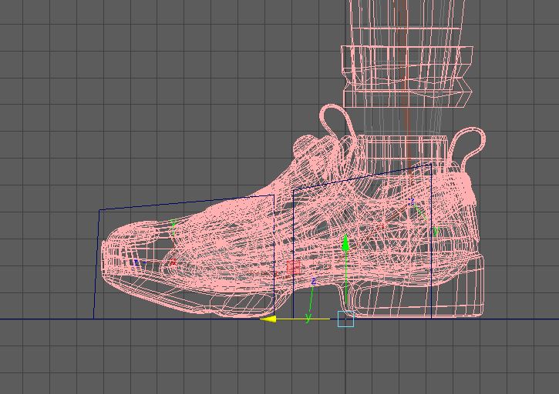Image resolution: width=559 pixels, height=394 pixels.
Task: Select the blue toe footstep rectangle's top edge
Action: point(187,202)
